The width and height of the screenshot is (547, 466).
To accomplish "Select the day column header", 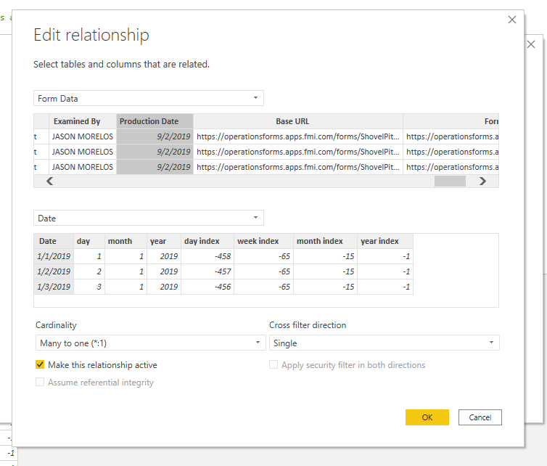I will click(89, 241).
